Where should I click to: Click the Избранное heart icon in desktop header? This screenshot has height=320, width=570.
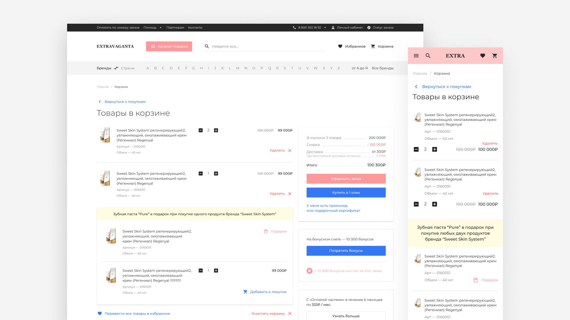click(x=340, y=46)
